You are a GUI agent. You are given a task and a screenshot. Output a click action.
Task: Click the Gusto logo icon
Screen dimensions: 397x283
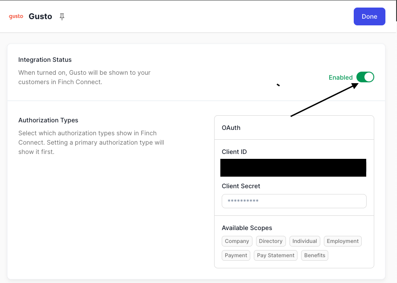(x=16, y=16)
